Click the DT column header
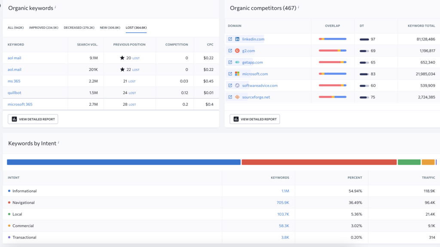This screenshot has width=440, height=247. (x=362, y=26)
